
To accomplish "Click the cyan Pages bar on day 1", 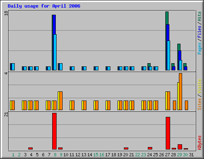I will click(x=13, y=67).
